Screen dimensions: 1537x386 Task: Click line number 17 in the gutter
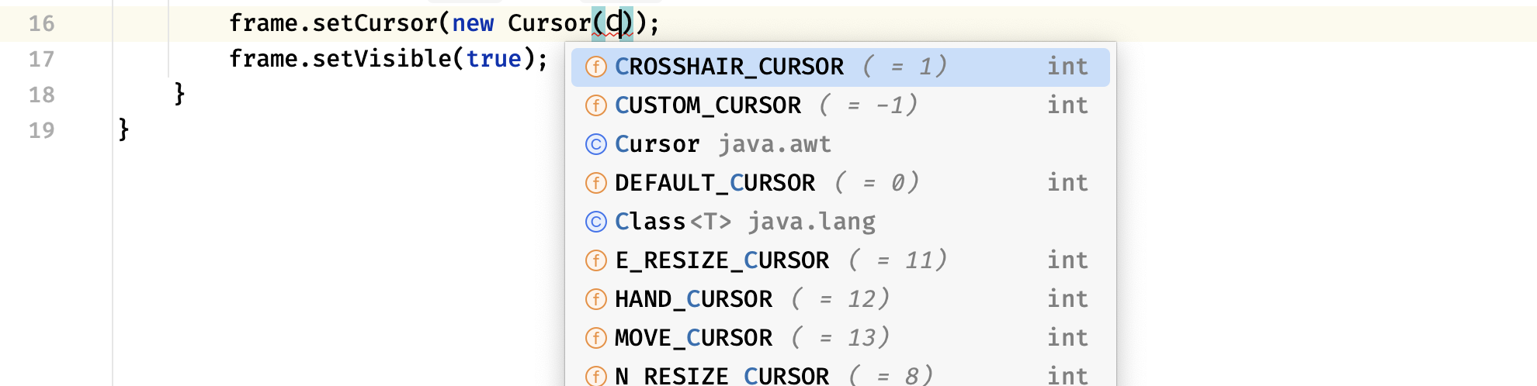tap(42, 59)
